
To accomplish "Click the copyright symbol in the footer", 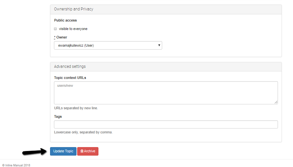I will click(3, 165).
